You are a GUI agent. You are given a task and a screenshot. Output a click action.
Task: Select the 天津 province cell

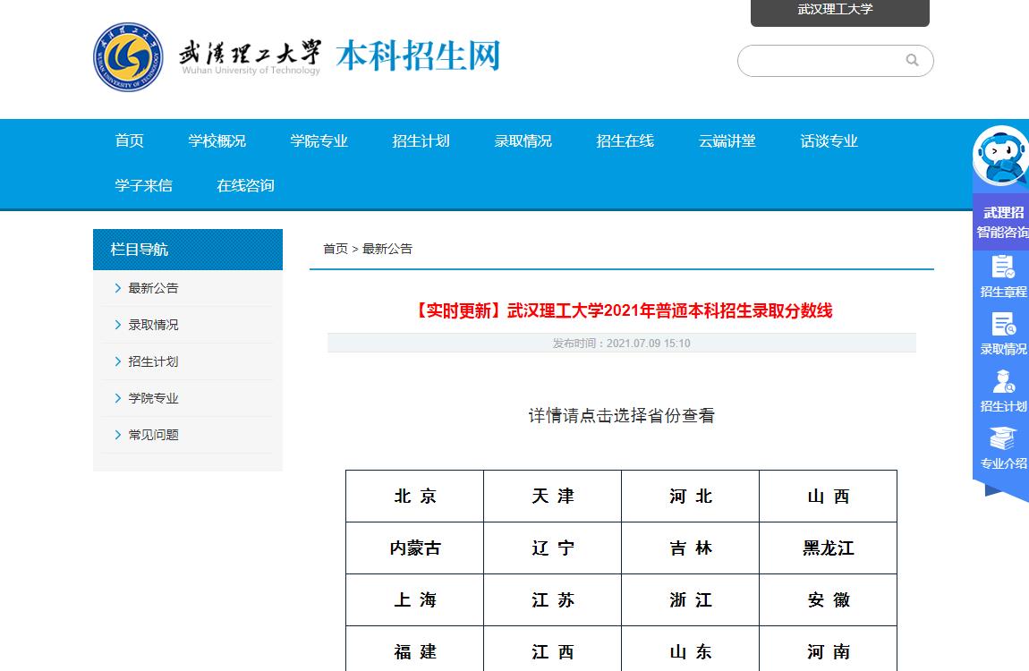tap(553, 497)
